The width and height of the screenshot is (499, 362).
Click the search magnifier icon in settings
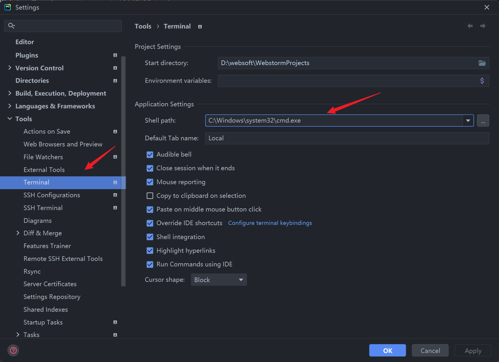pos(11,26)
